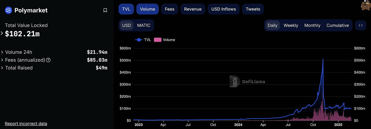
Task: Expand the Total Value Locked breakdown
Action: pos(2,33)
